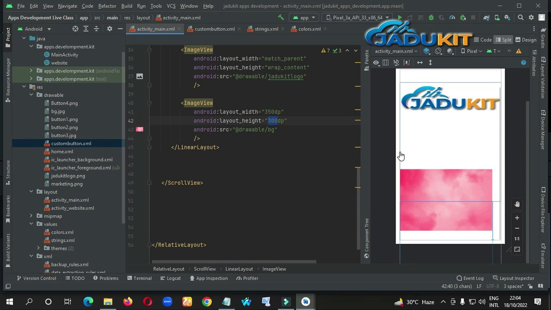Zoom in preview with plus icon
Screen dimensions: 551x310
tap(517, 218)
